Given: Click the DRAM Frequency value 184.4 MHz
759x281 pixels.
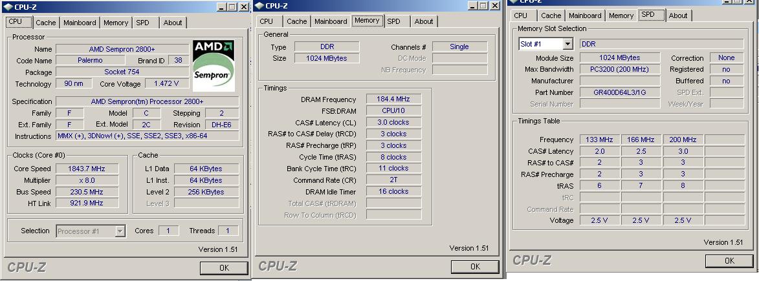Looking at the screenshot, I should point(393,99).
